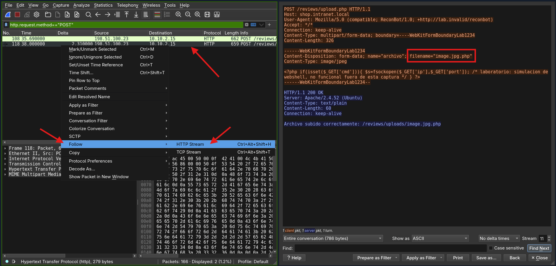Image resolution: width=556 pixels, height=266 pixels.
Task: Enable the Case sensitive checkbox
Action: tap(491, 248)
